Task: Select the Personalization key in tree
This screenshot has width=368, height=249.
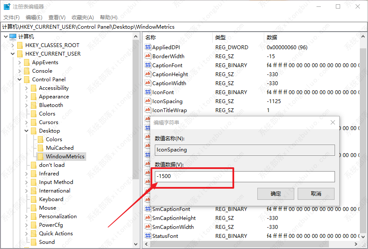Action: pos(58,216)
